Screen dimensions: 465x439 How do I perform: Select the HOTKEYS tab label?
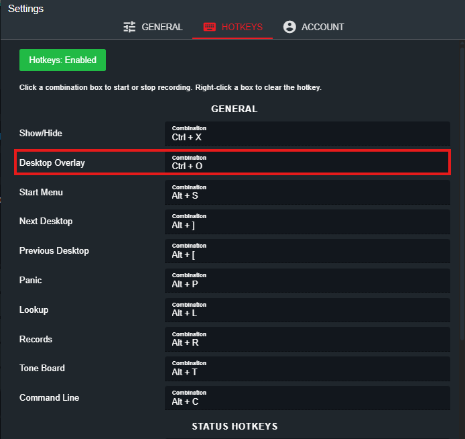(242, 27)
